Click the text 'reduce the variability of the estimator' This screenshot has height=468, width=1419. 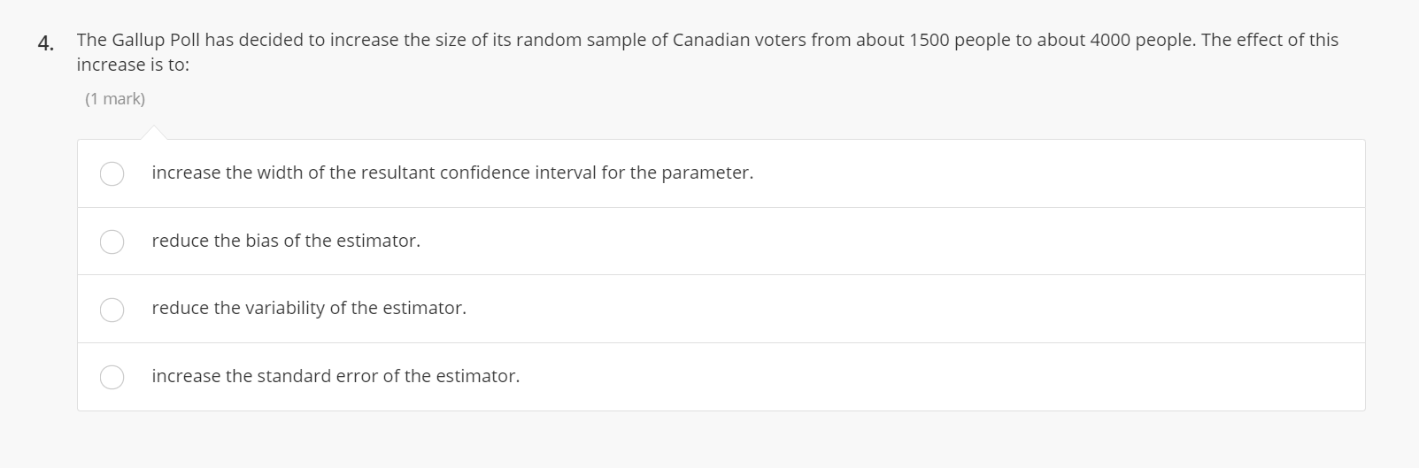(308, 309)
